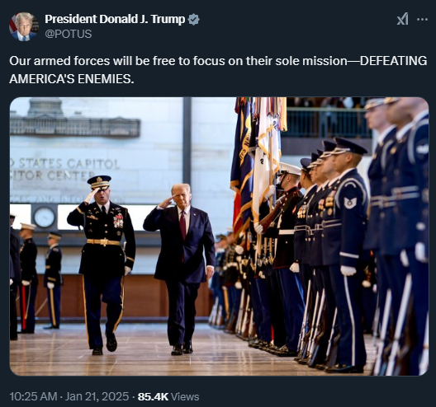Open the President Donald J. Trump display name
The height and width of the screenshot is (407, 436).
pyautogui.click(x=115, y=19)
